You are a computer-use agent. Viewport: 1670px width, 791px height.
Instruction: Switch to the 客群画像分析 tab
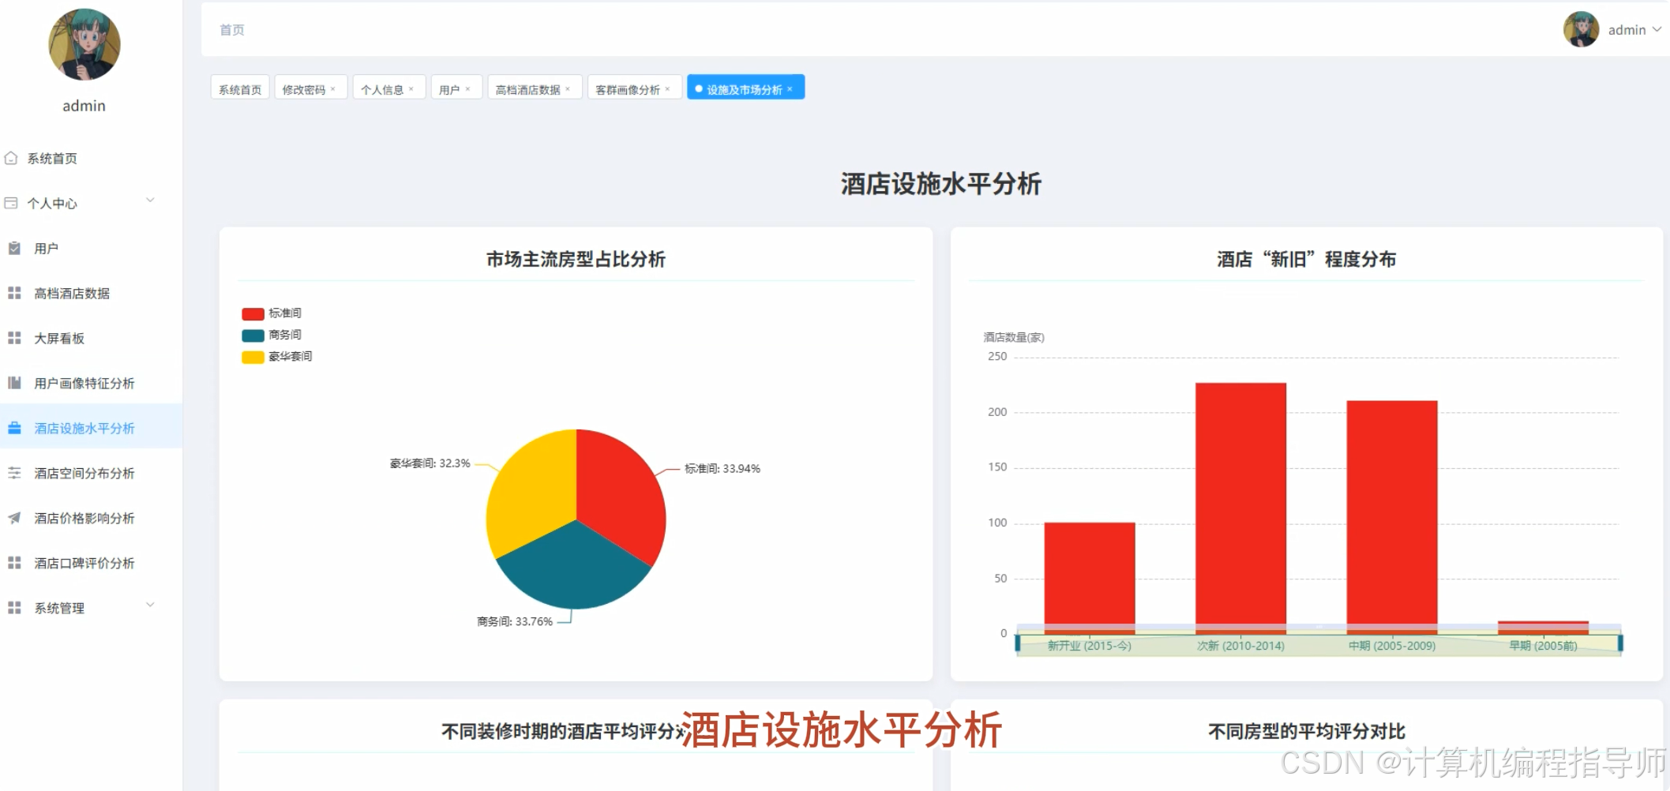pyautogui.click(x=628, y=88)
